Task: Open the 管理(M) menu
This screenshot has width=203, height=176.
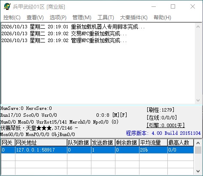Action: [x=82, y=18]
